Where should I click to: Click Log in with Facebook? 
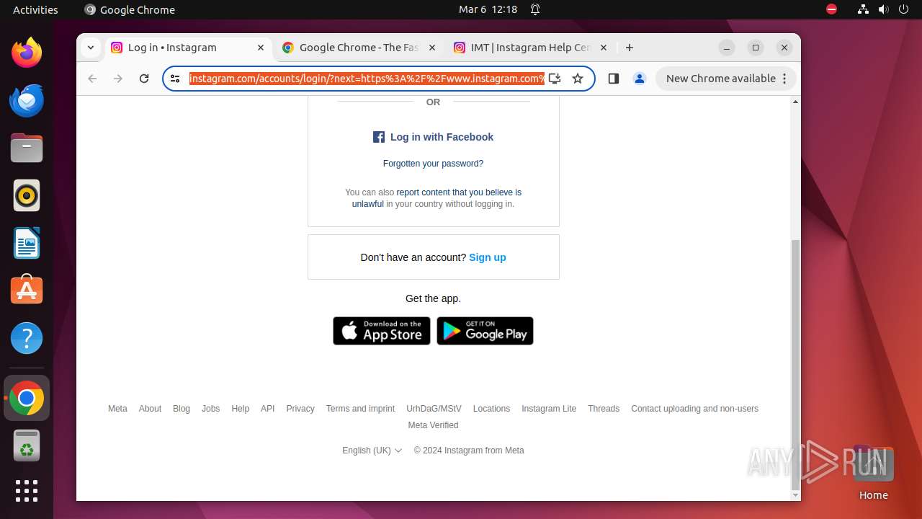[433, 137]
